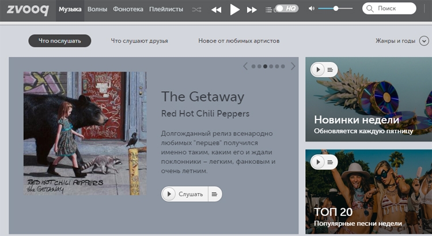Go to previous carousel slide arrow
432x236 pixels.
[245, 66]
